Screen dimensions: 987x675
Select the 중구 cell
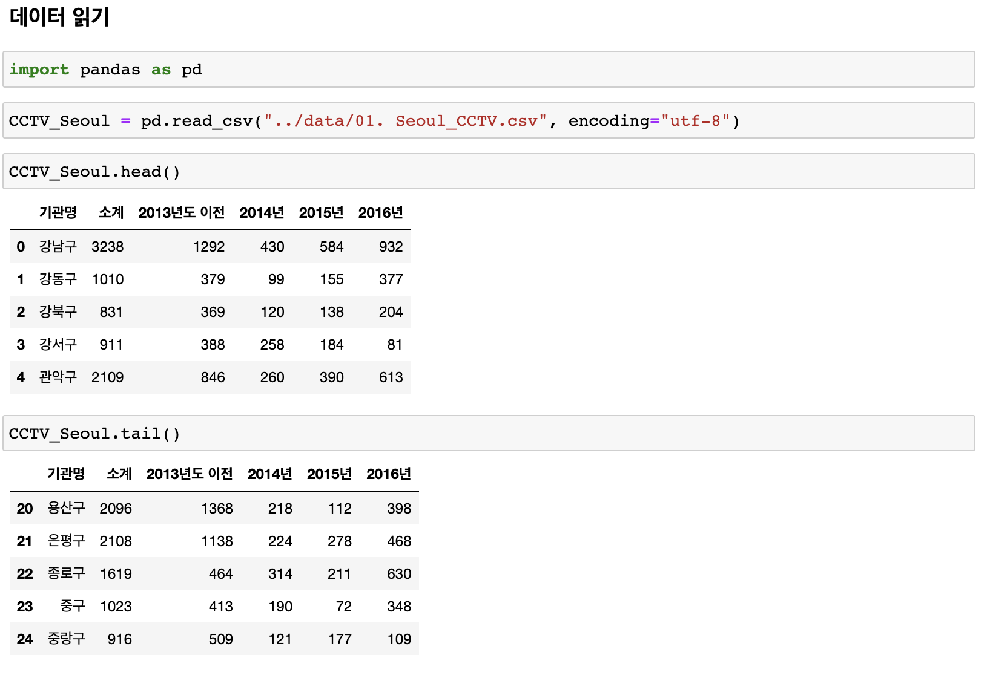click(73, 606)
